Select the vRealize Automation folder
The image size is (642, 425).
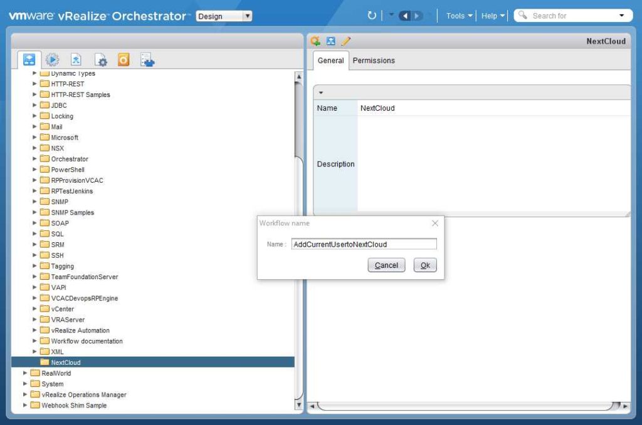point(75,330)
